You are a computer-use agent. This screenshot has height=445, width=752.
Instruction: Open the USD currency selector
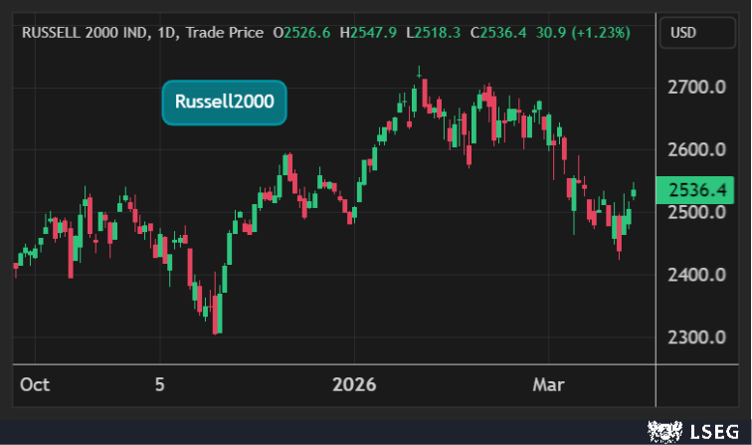click(683, 33)
